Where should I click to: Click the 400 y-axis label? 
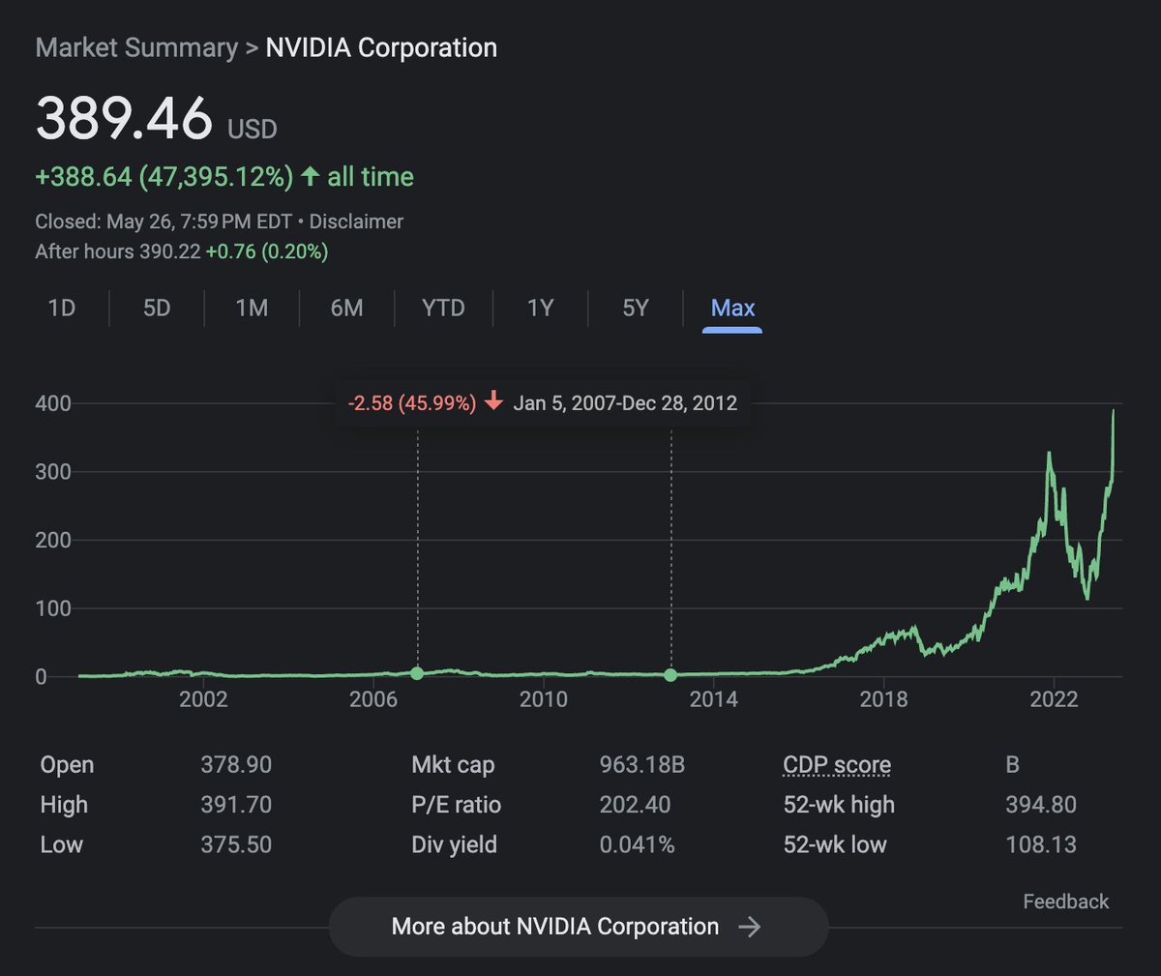53,403
